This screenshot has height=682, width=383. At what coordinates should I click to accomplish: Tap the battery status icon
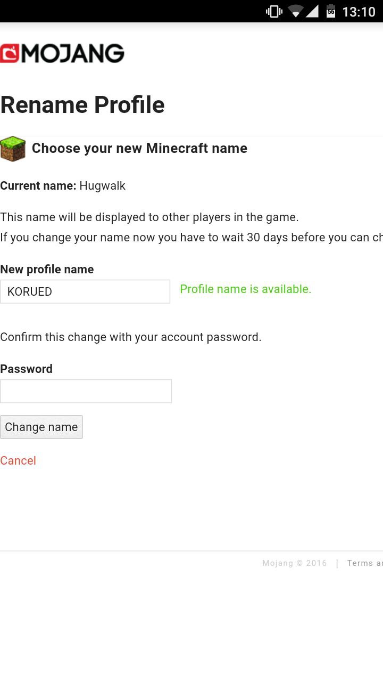coord(331,11)
